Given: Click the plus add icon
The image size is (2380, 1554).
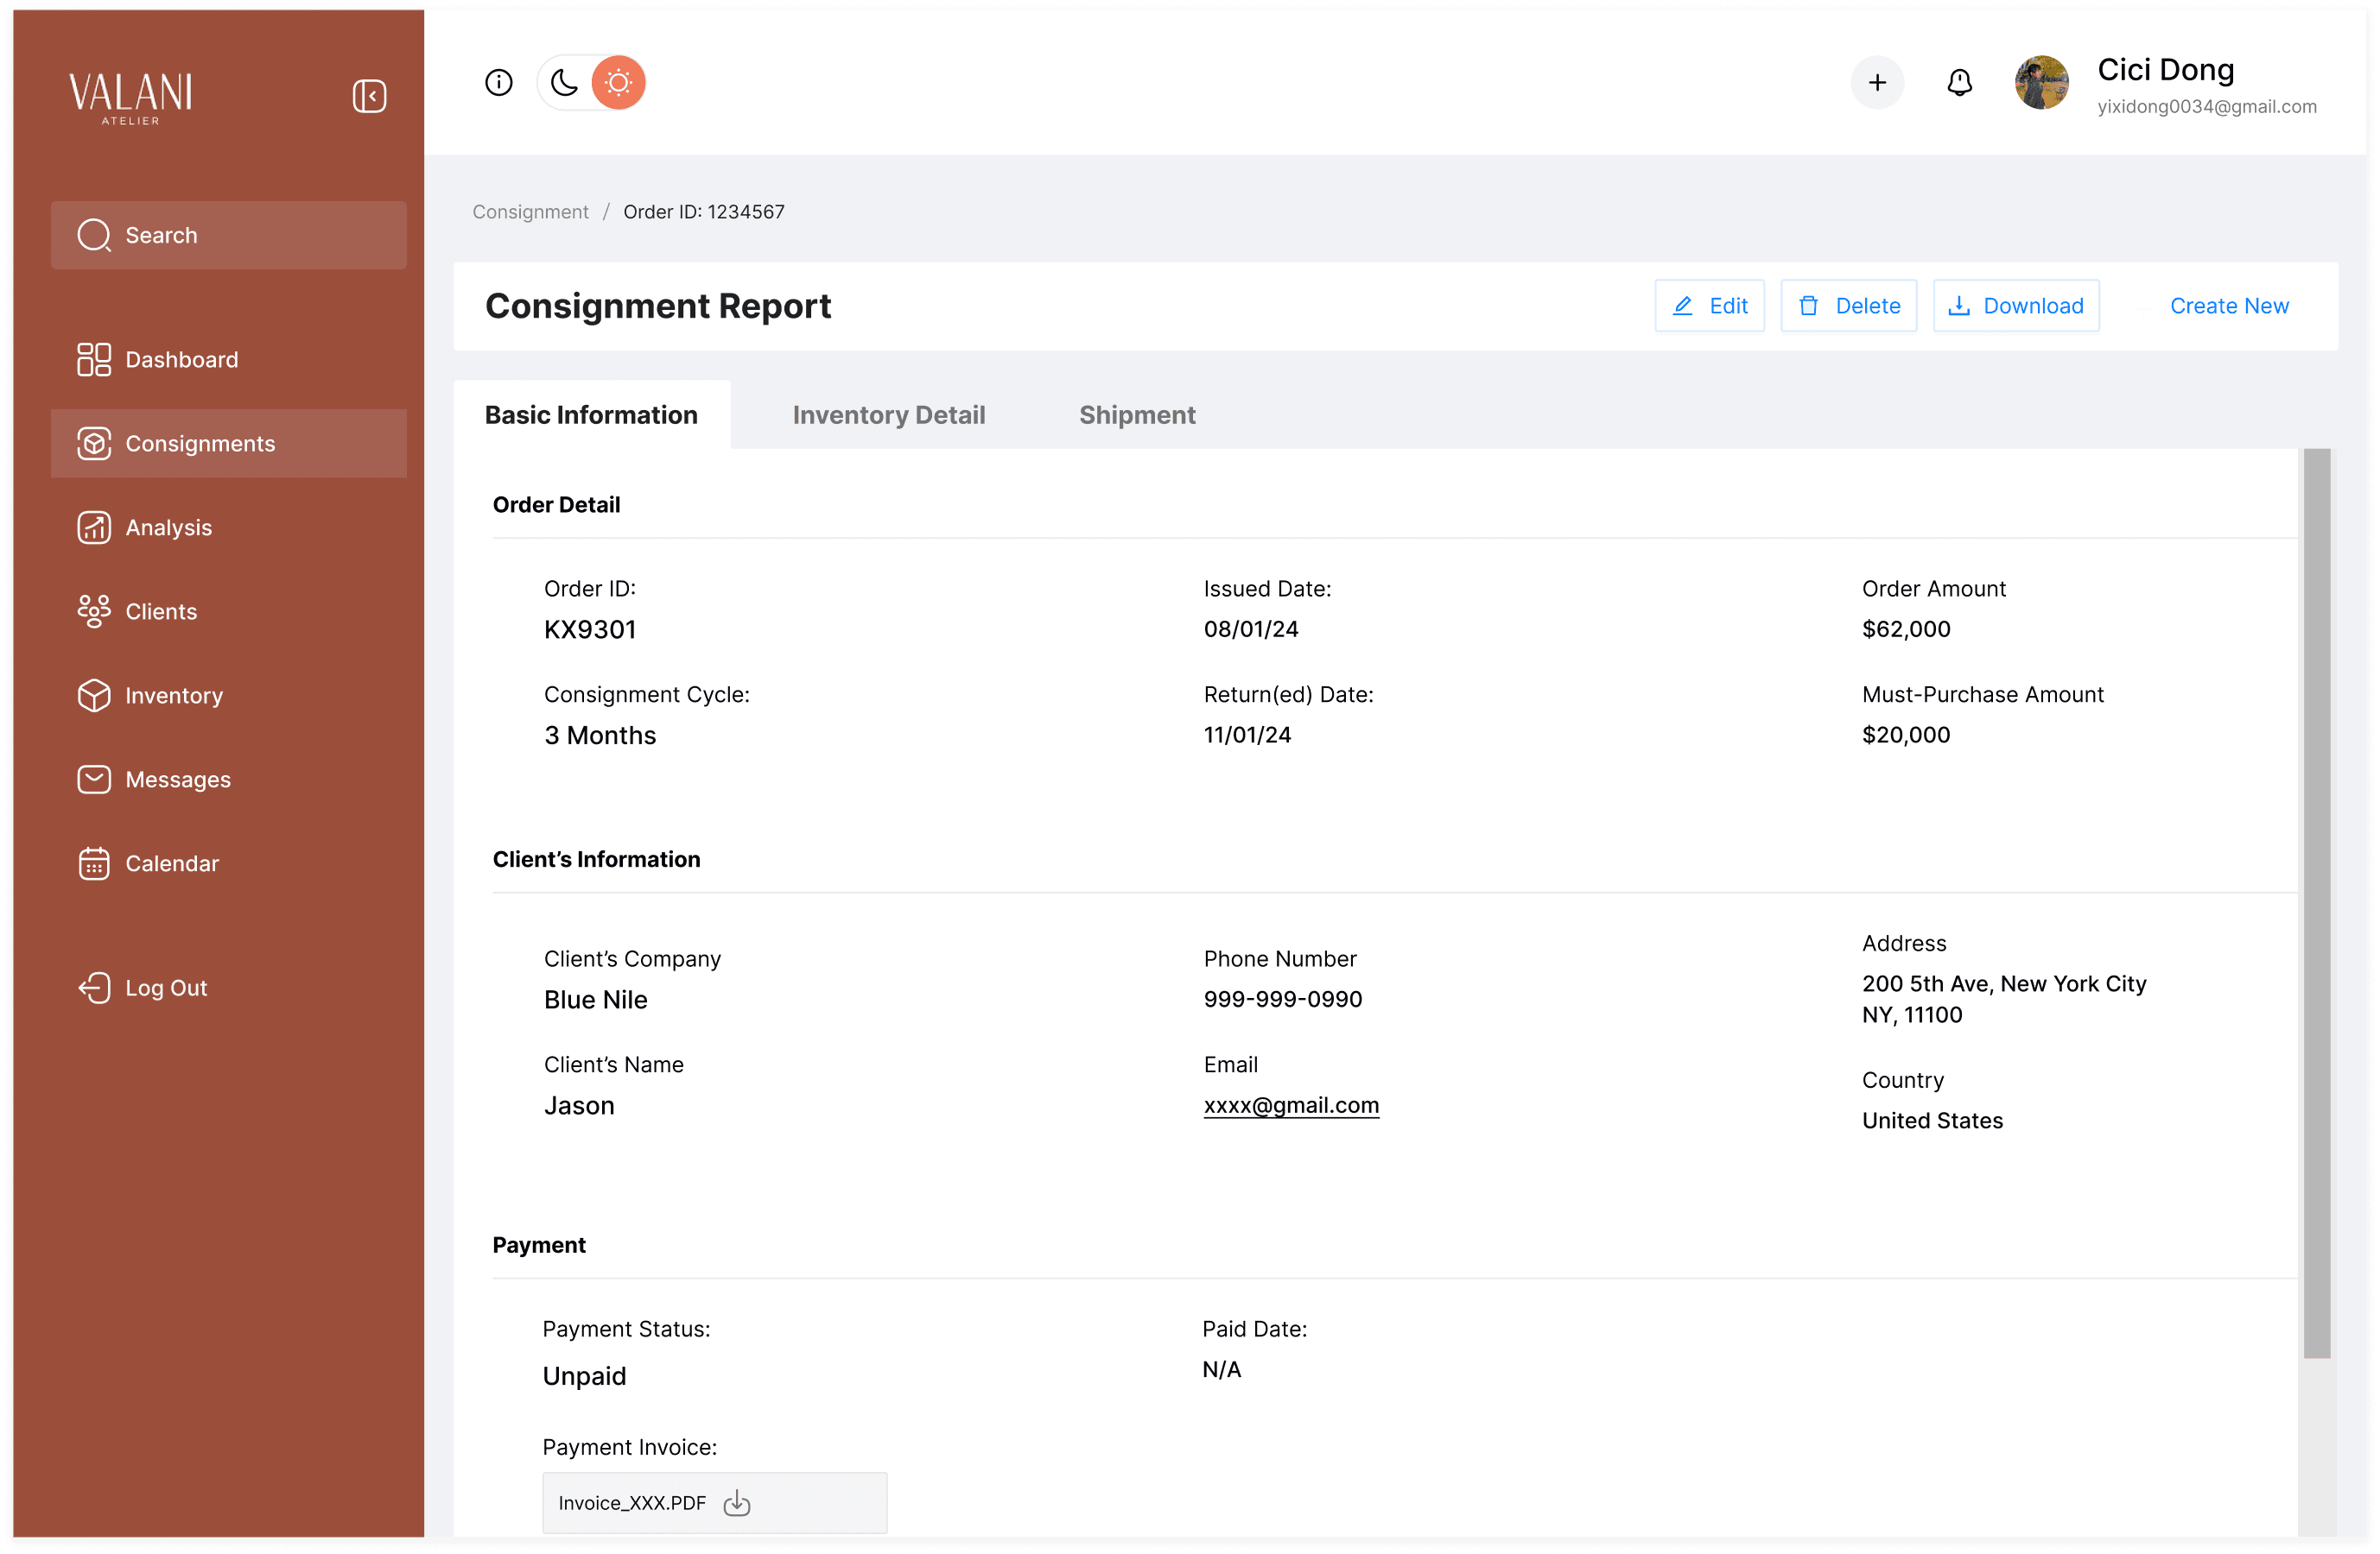Looking at the screenshot, I should point(1877,82).
